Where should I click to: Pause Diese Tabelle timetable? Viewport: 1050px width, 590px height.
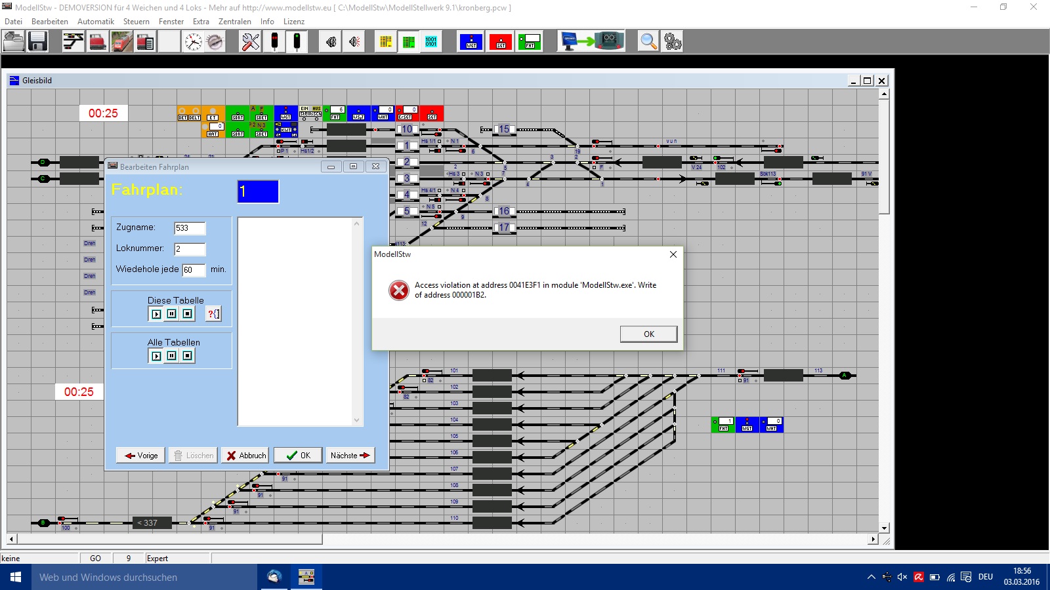pyautogui.click(x=172, y=314)
